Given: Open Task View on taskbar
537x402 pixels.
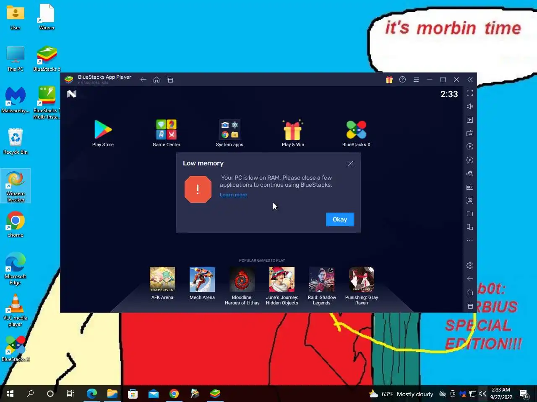Looking at the screenshot, I should (x=70, y=394).
